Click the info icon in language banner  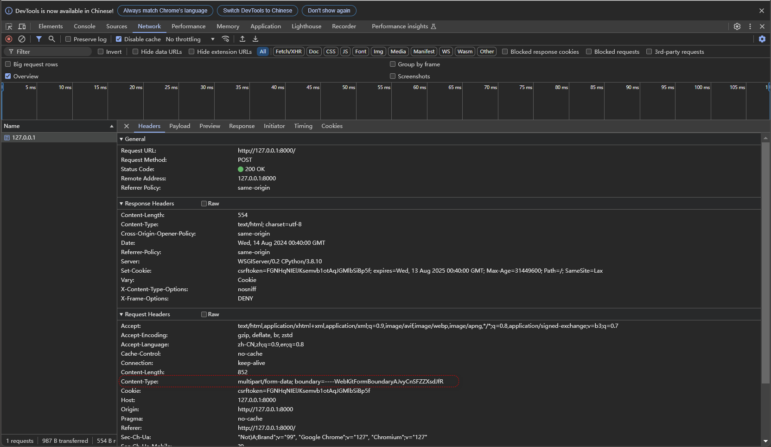point(9,11)
